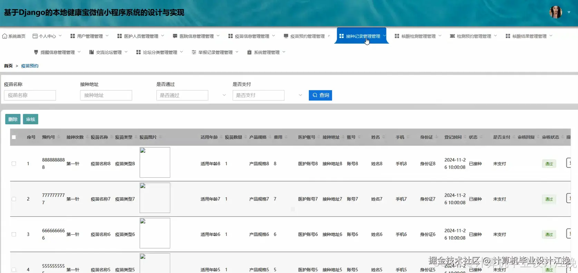Click the broken vaccine image in row 2

pos(155,198)
